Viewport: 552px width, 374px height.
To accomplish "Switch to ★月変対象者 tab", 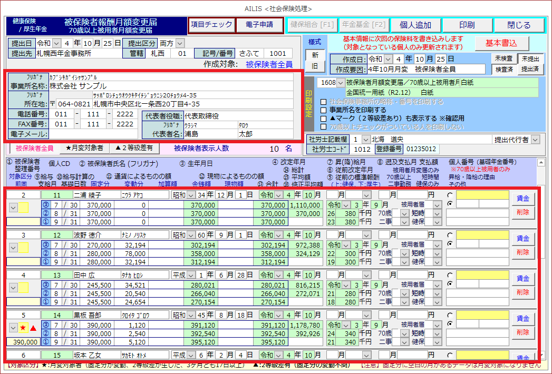I will tap(84, 148).
